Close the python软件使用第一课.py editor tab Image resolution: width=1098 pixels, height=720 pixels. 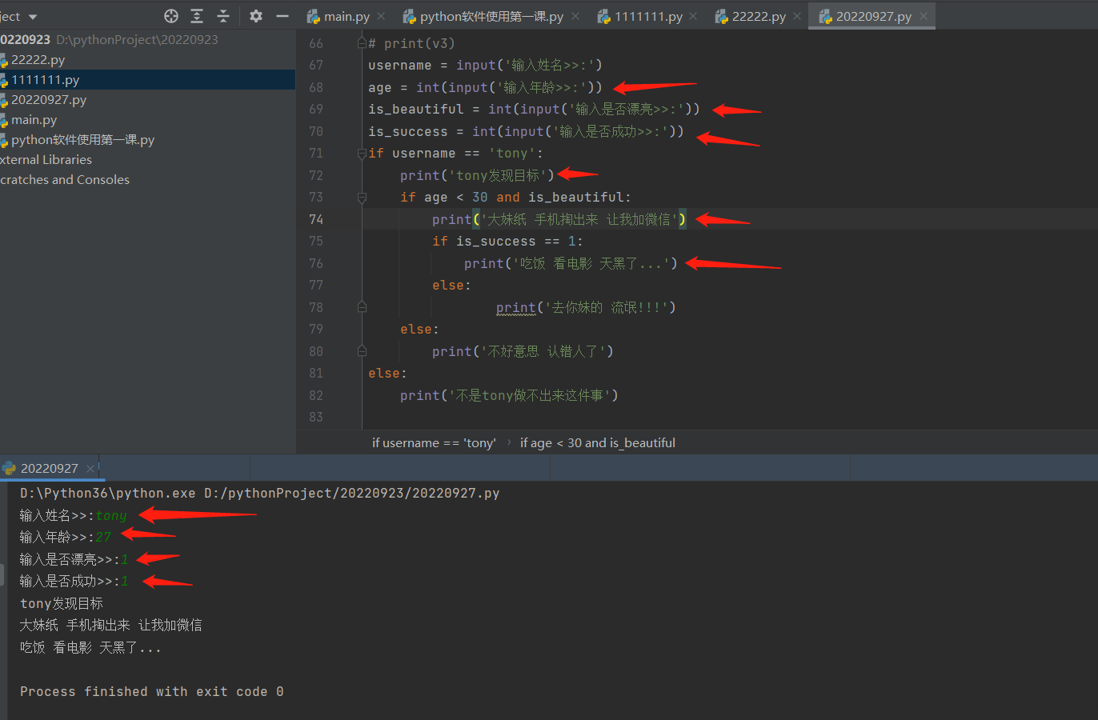pos(575,16)
